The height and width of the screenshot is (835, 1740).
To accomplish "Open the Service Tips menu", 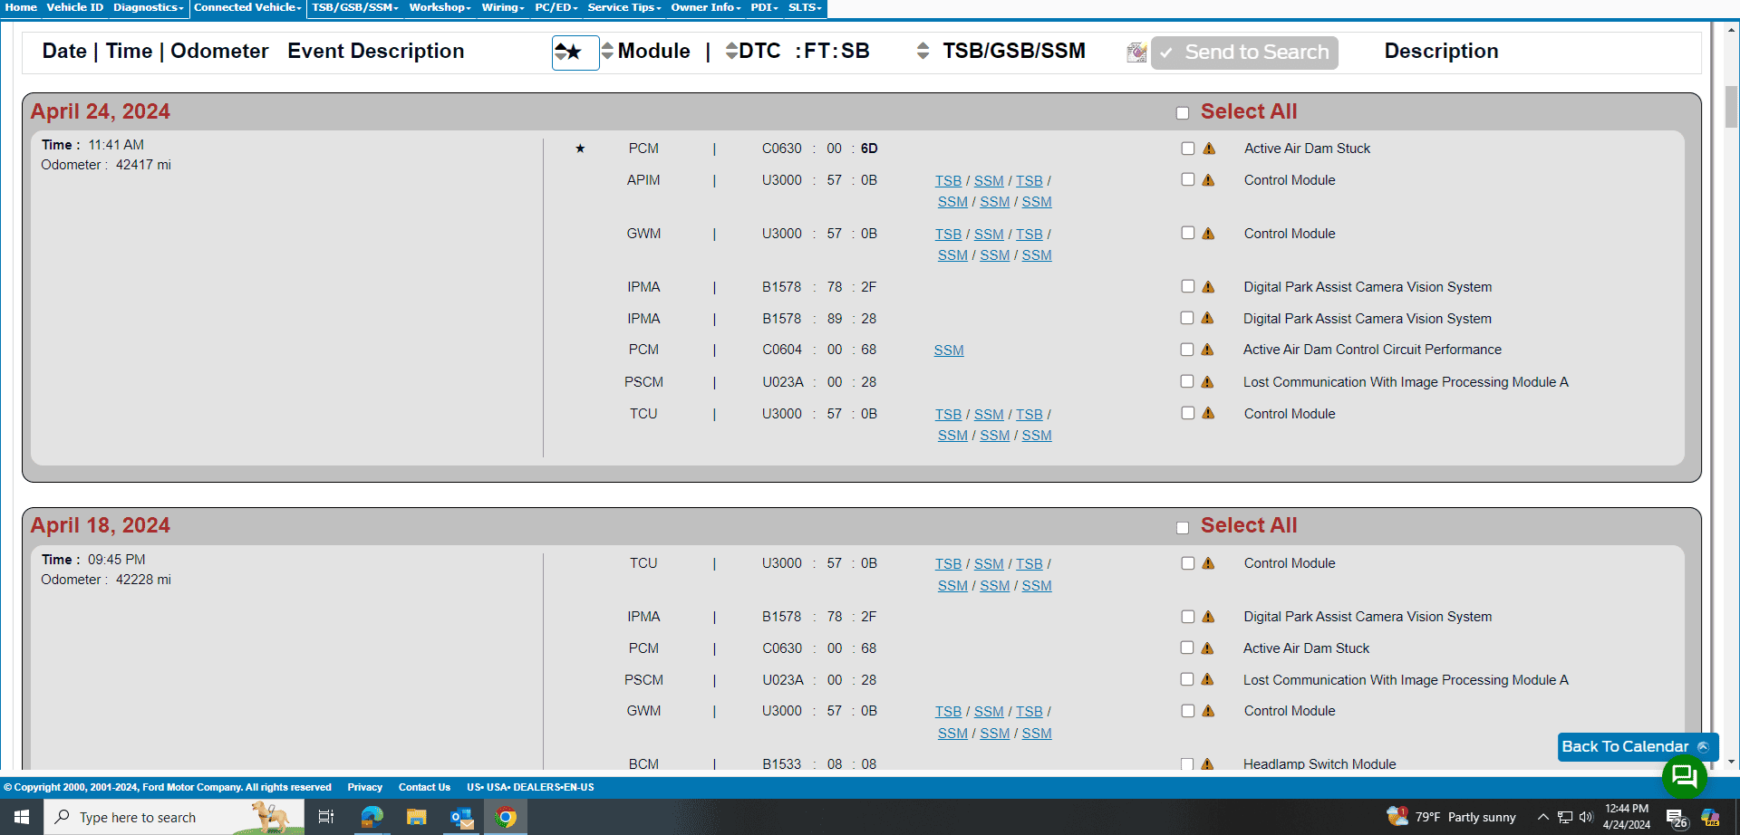I will point(623,8).
